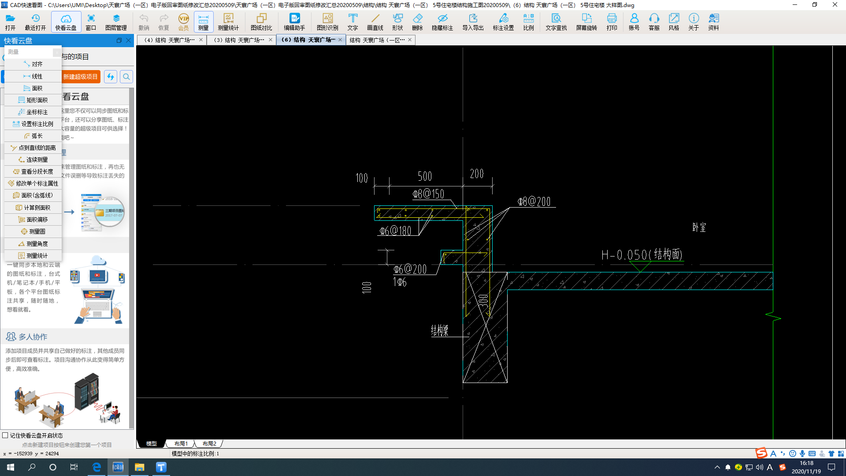Open the 资料 resources icon
The width and height of the screenshot is (846, 476).
coord(713,22)
